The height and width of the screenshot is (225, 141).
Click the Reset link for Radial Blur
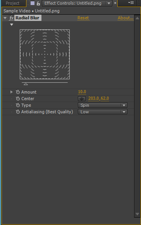[x=83, y=18]
